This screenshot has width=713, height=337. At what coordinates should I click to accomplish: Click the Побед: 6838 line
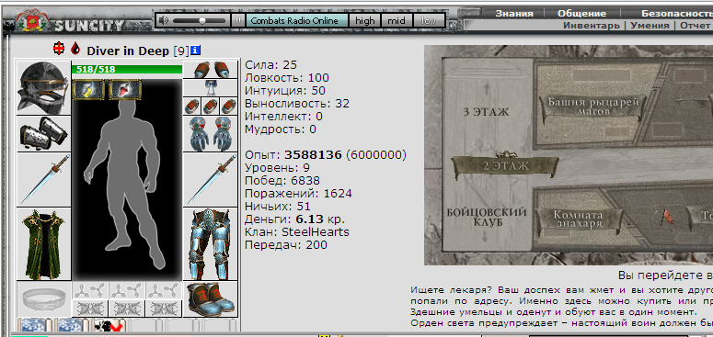click(282, 181)
